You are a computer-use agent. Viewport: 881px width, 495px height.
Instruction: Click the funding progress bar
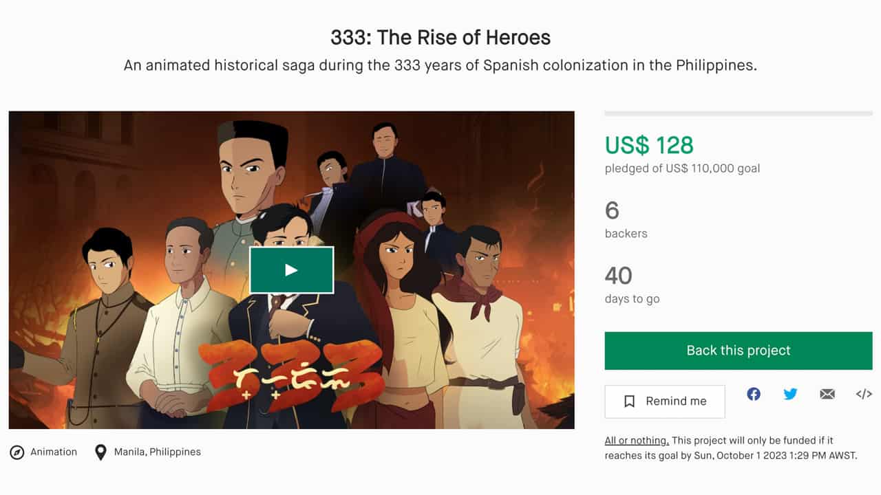pos(738,113)
